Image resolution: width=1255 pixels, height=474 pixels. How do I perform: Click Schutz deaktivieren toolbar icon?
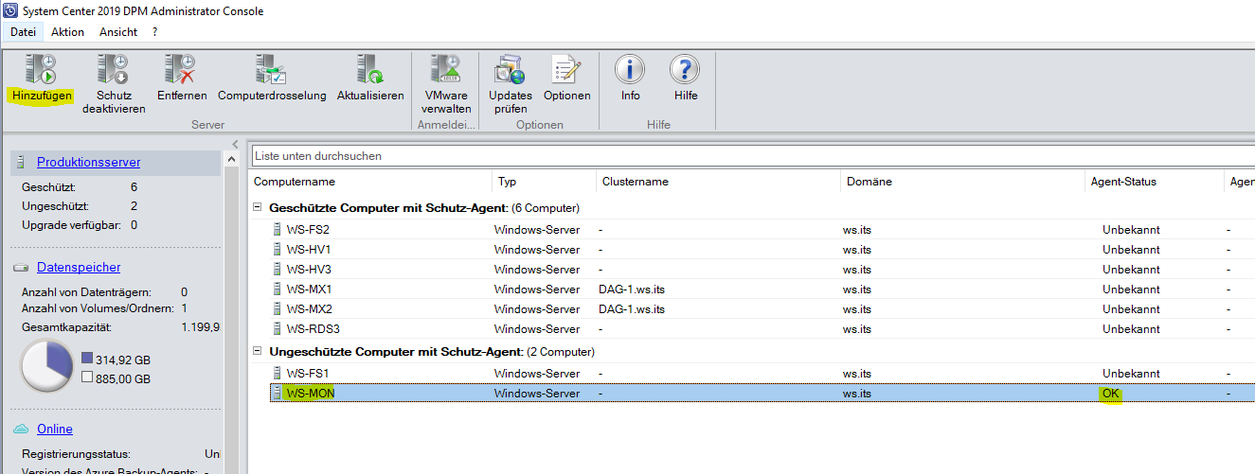click(x=114, y=69)
